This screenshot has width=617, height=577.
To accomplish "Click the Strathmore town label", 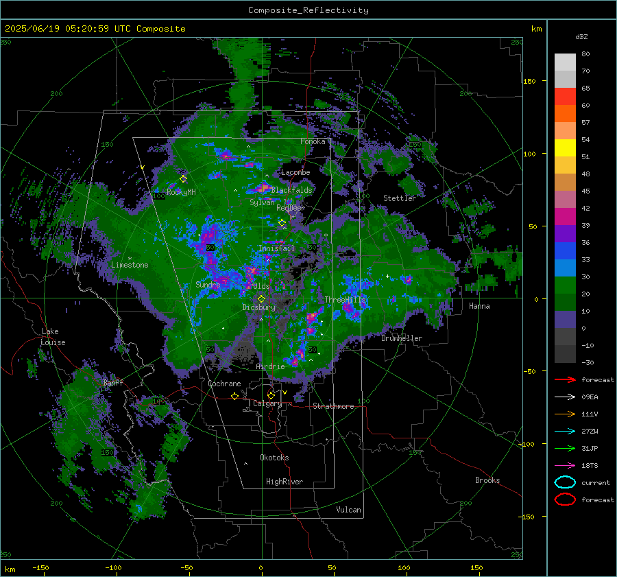I will [x=333, y=406].
